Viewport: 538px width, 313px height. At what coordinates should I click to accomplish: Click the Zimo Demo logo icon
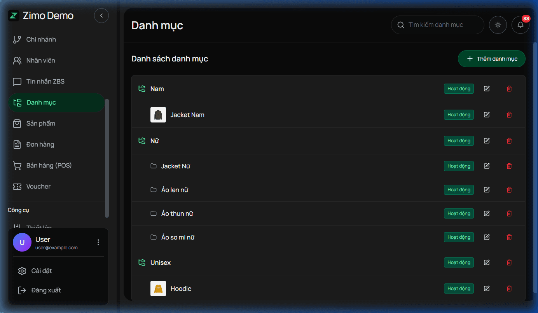[14, 16]
